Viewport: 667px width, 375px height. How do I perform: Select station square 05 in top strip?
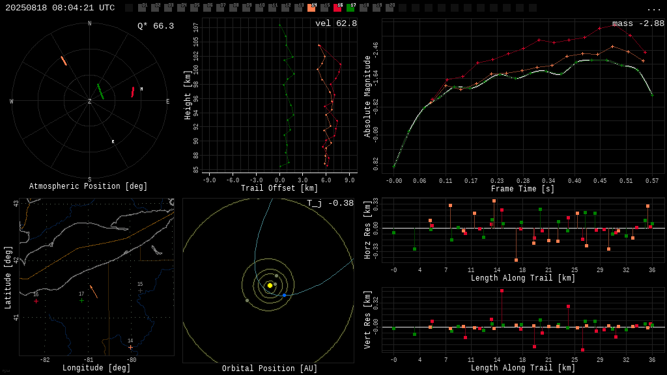[194, 8]
